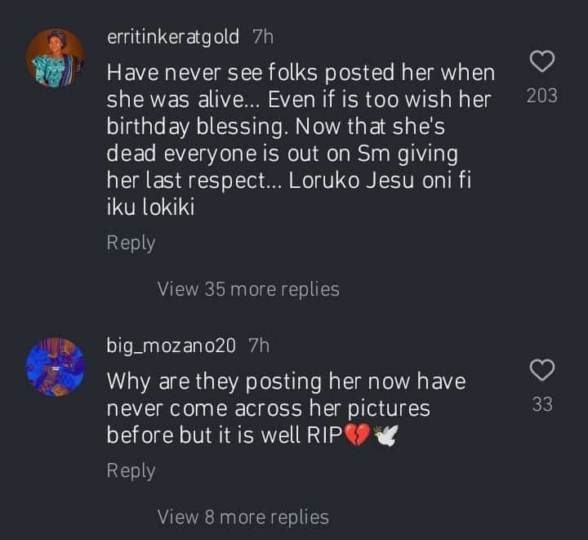This screenshot has height=540, width=588.
Task: Tap the heart on big_mozano20's comment
Action: click(x=542, y=369)
